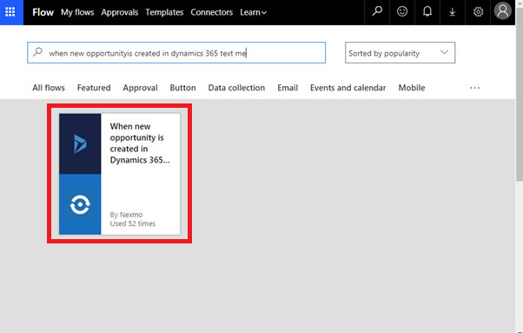The height and width of the screenshot is (333, 523).
Task: Go to Flow home logo
Action: tap(43, 12)
